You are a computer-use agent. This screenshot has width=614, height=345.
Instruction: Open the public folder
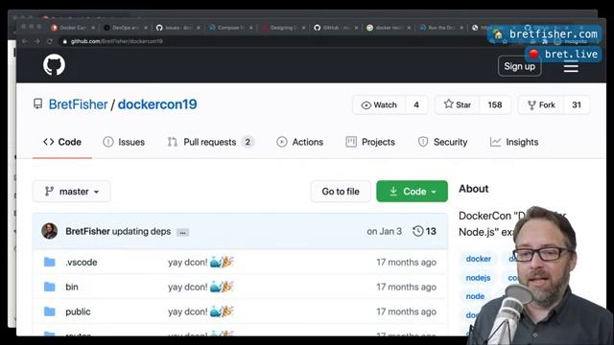(x=78, y=311)
